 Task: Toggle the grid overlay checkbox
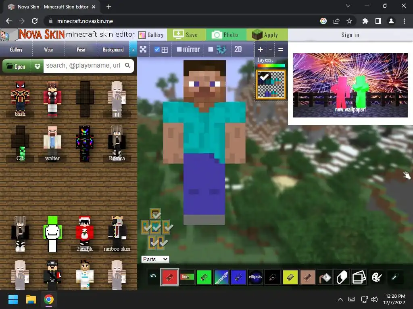coord(157,49)
